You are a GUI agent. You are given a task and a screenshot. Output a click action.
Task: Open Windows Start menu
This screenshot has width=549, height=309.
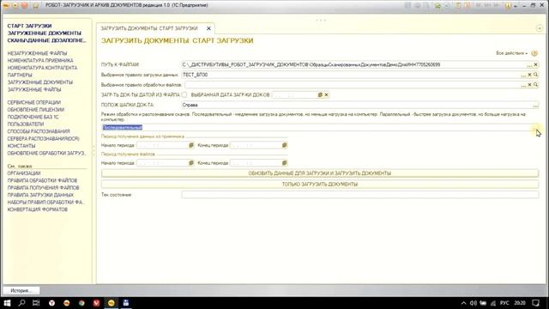[7, 303]
